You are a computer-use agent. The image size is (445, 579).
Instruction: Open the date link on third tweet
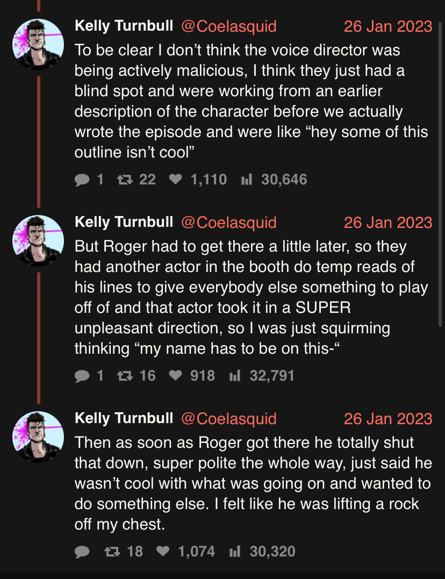tap(387, 418)
